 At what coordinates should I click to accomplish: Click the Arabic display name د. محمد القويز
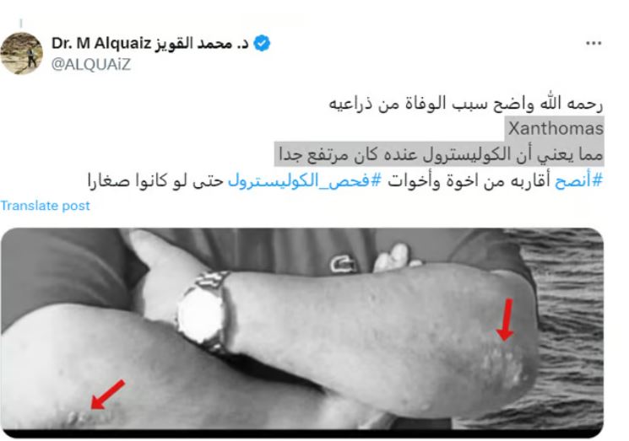[x=202, y=43]
